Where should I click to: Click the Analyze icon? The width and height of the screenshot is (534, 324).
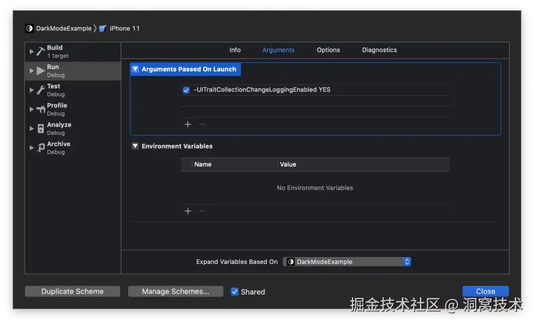[x=41, y=129]
